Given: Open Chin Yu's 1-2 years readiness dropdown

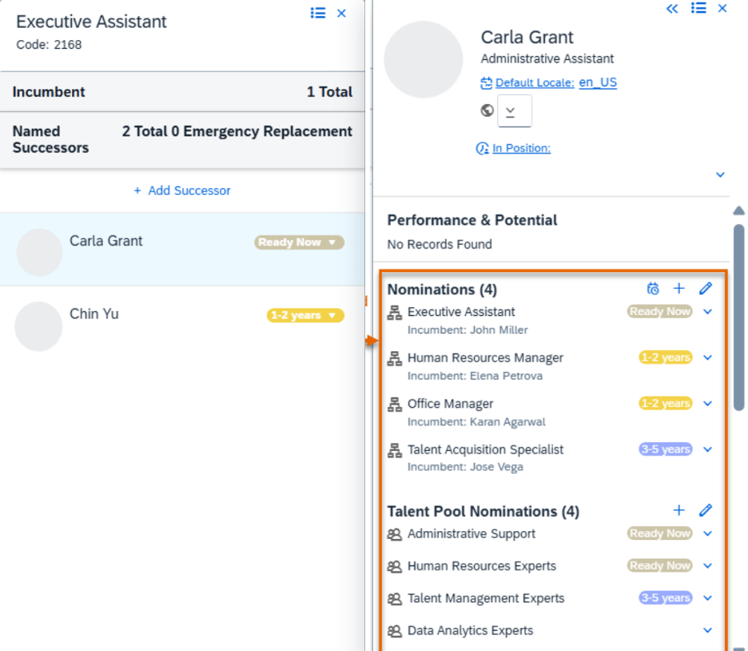Looking at the screenshot, I should pyautogui.click(x=305, y=315).
